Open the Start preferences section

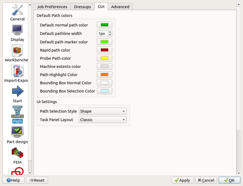[17, 94]
